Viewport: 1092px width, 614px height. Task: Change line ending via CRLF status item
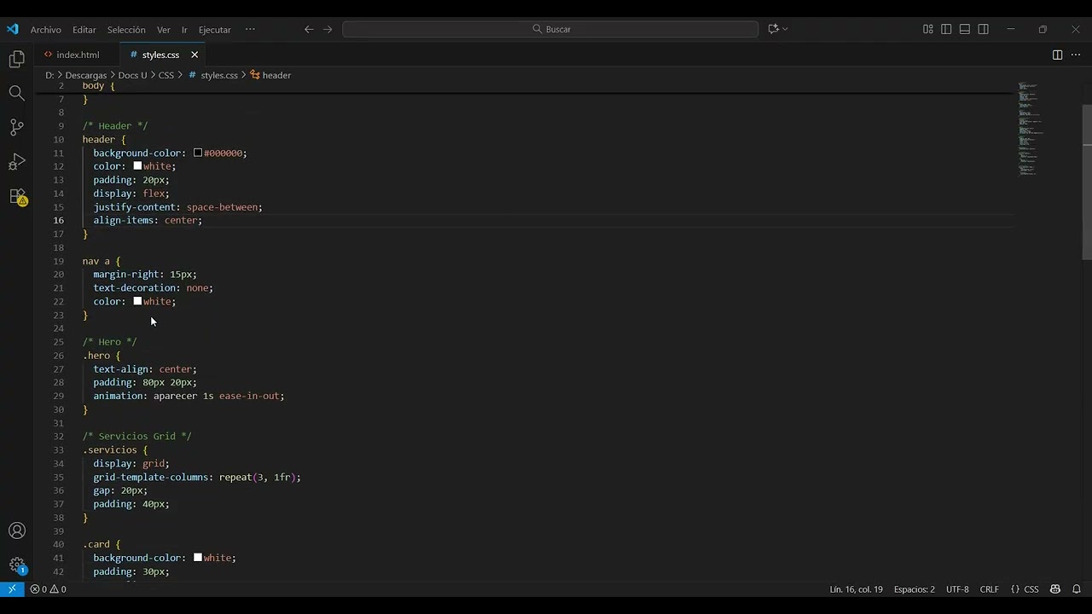click(990, 589)
